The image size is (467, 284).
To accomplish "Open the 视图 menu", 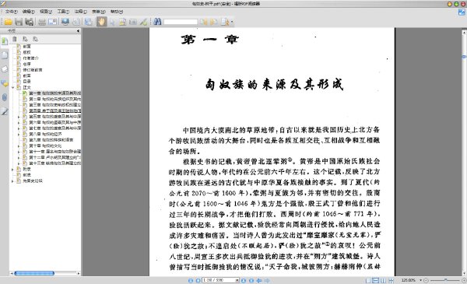I will pos(46,12).
